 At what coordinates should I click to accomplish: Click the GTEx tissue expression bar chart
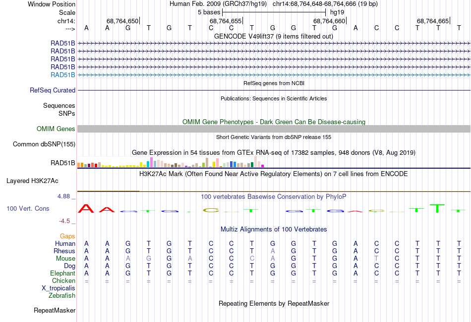(x=171, y=162)
